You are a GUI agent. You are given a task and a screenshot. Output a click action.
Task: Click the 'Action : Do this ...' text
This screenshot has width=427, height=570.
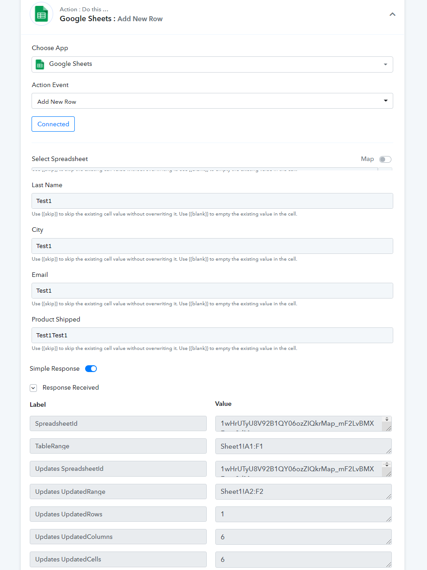pos(84,9)
